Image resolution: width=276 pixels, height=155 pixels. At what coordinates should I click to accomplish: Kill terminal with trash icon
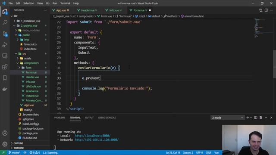coord(260,118)
